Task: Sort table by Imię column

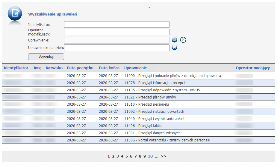Action: coord(37,68)
